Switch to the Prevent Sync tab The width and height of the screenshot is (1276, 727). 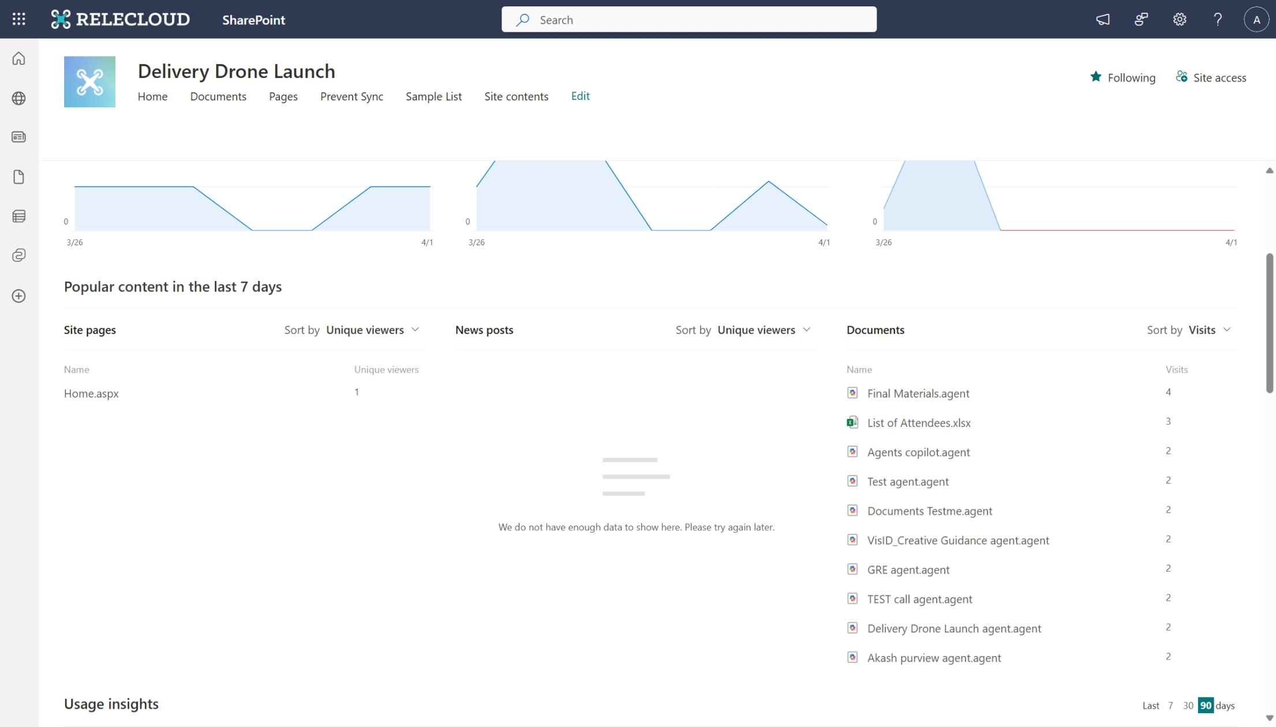pos(351,96)
